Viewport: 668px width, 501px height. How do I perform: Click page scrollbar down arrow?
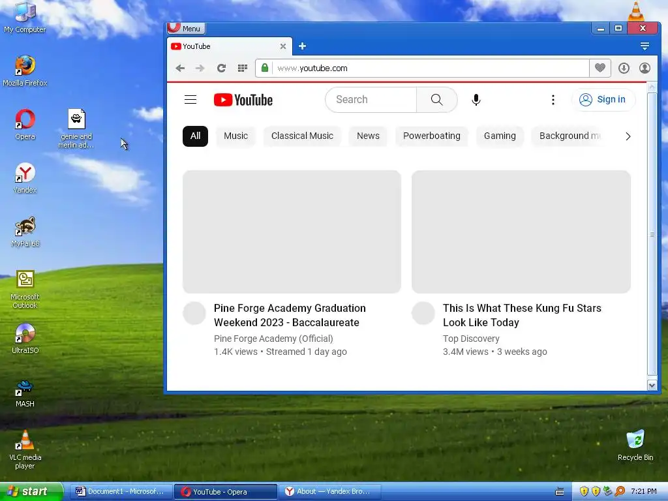pos(652,386)
